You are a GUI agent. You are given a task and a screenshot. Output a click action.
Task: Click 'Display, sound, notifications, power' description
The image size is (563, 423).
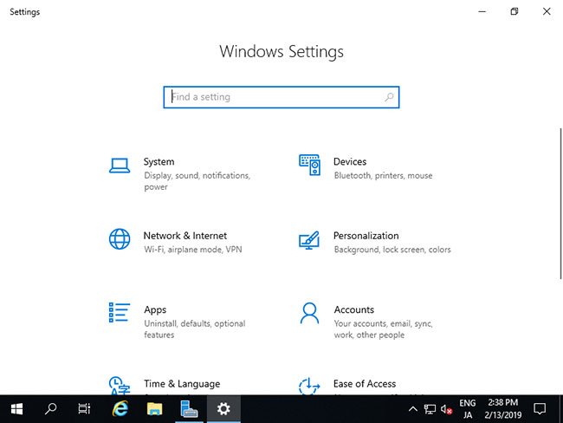[x=197, y=181]
